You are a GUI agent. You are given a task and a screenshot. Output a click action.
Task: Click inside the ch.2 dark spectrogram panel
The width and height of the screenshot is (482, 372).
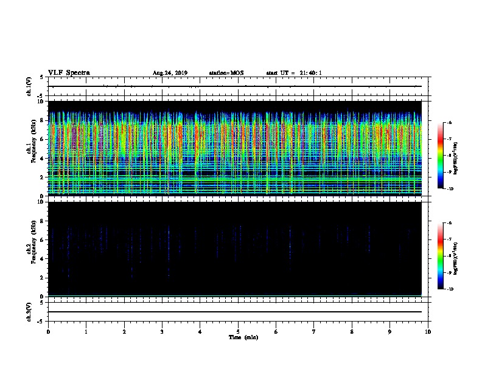click(235, 249)
